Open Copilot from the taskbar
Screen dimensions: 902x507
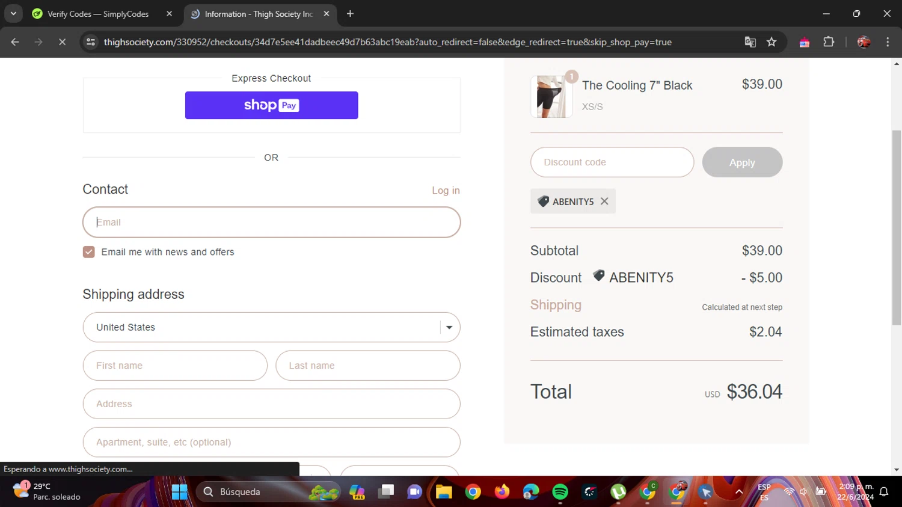tap(357, 492)
